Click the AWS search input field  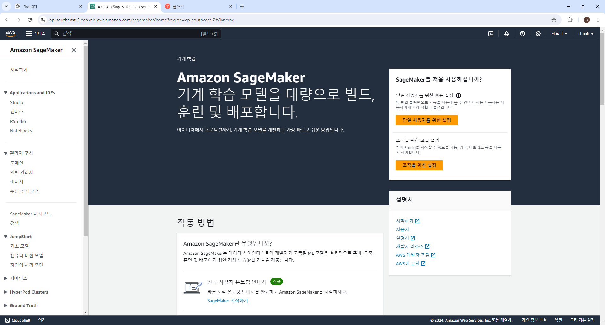coord(136,34)
